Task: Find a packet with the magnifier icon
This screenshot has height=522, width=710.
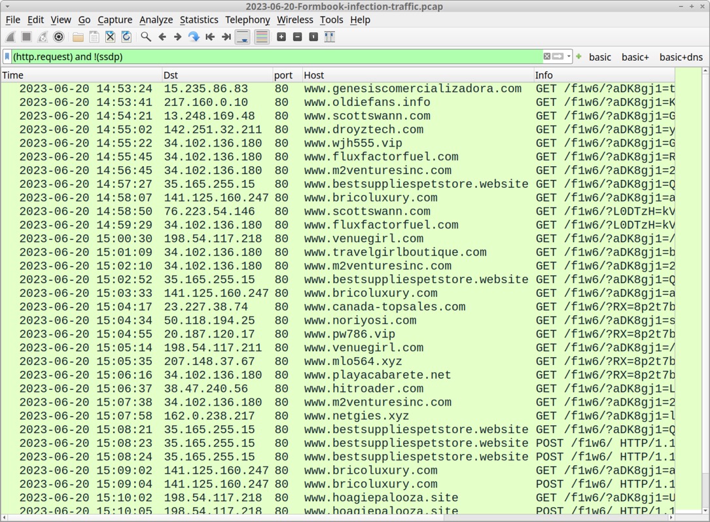Action: pos(146,37)
